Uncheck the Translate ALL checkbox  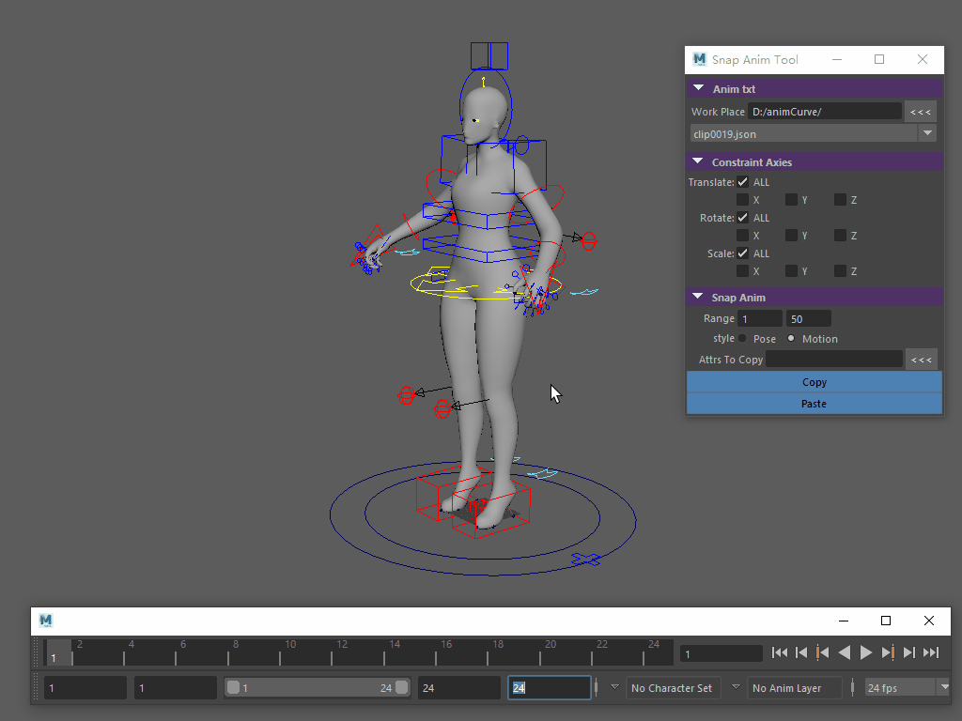pyautogui.click(x=743, y=182)
